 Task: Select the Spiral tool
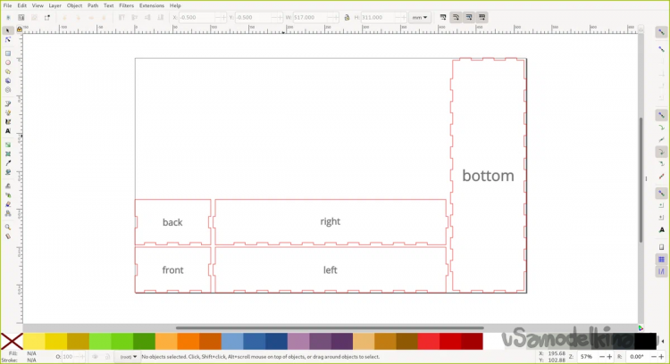[x=8, y=90]
